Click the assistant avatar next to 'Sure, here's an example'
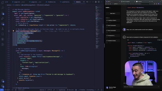This screenshot has height=91, width=162. (124, 37)
